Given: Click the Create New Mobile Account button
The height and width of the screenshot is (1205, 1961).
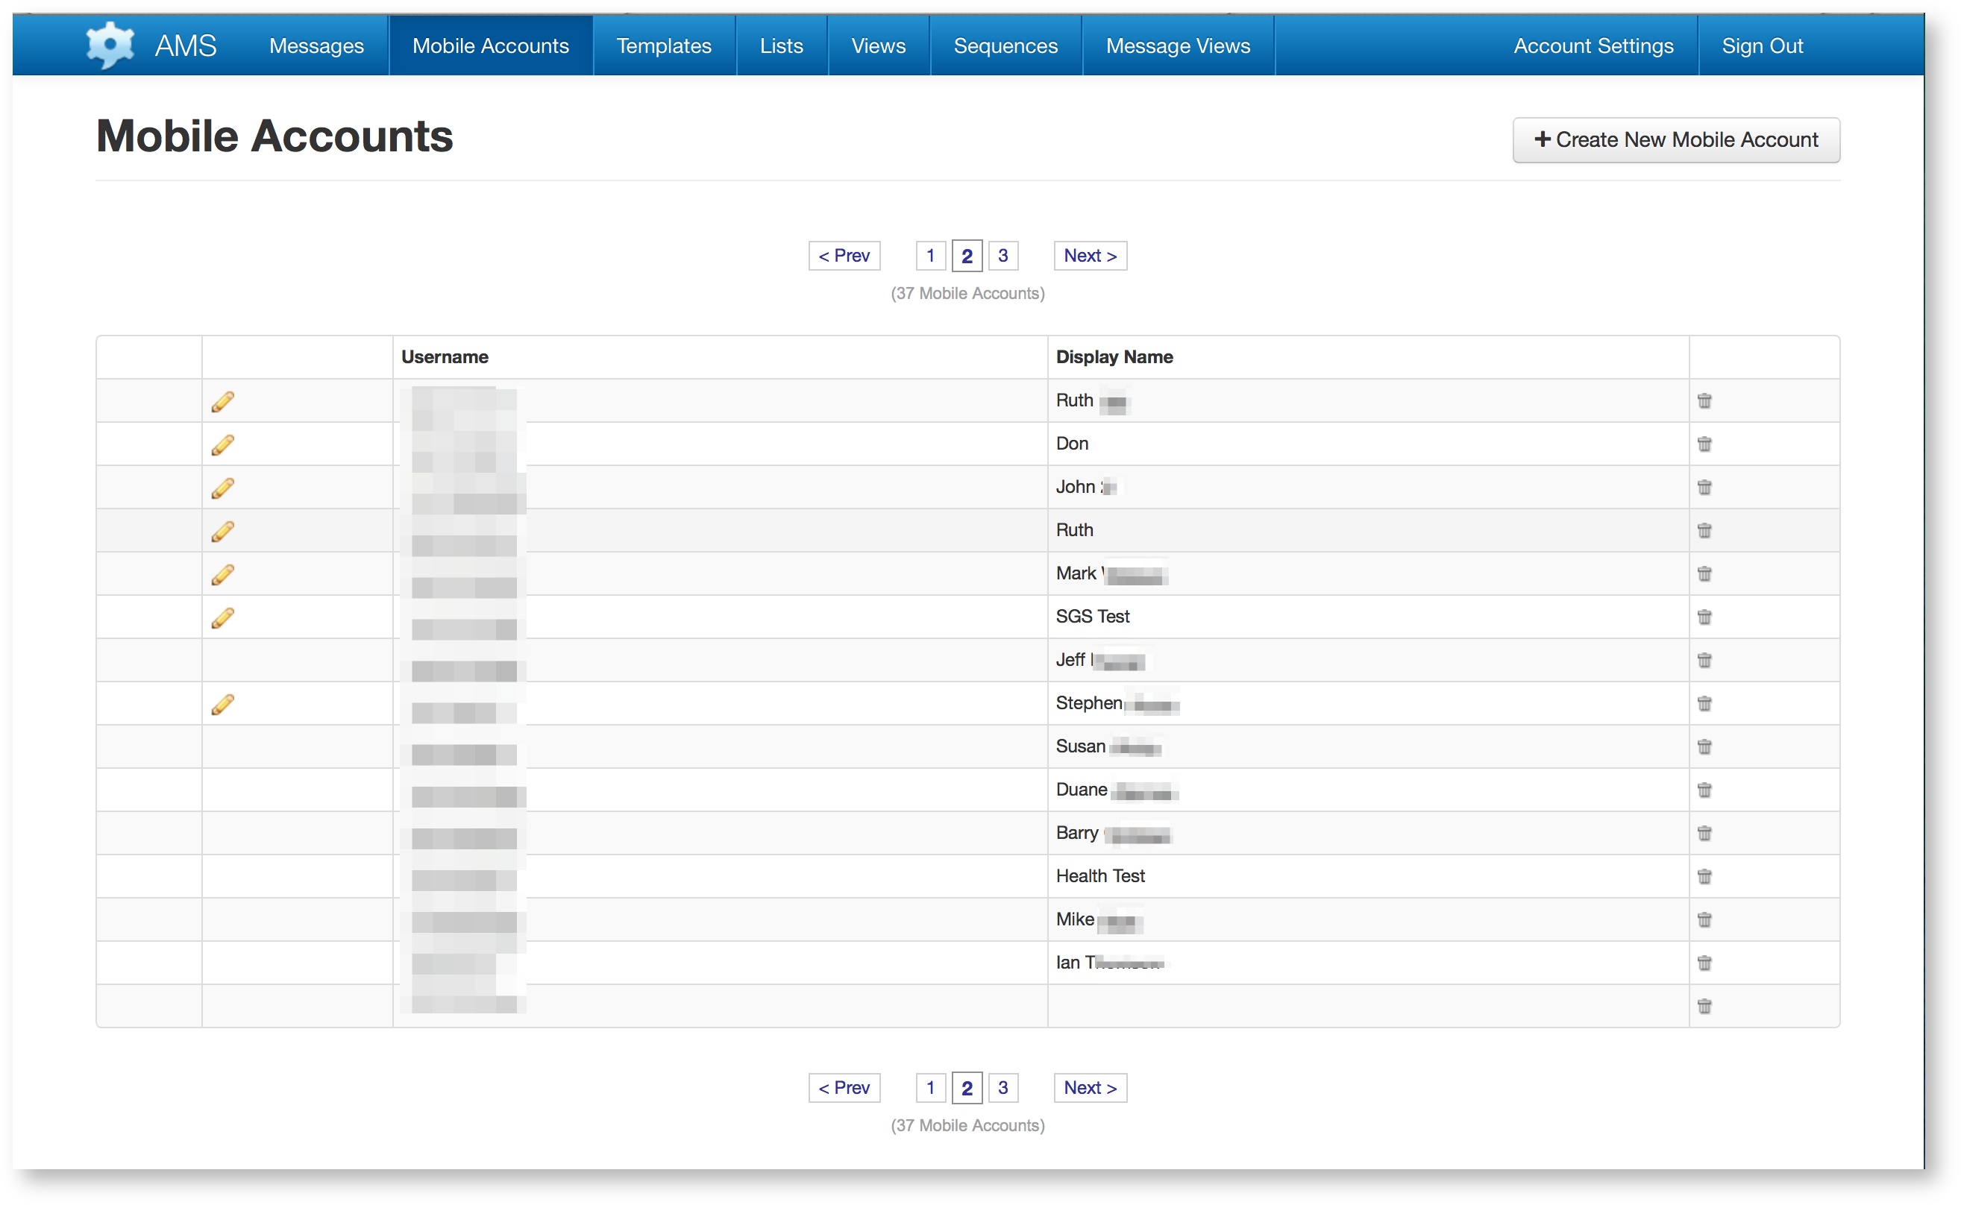Looking at the screenshot, I should point(1677,139).
